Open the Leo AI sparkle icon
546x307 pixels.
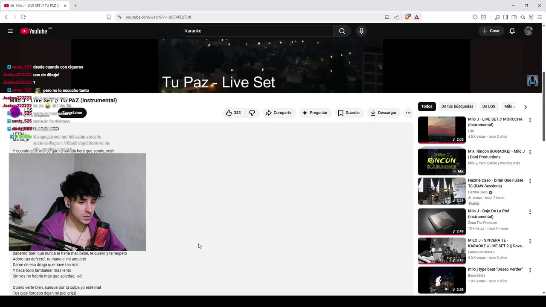coord(523,17)
